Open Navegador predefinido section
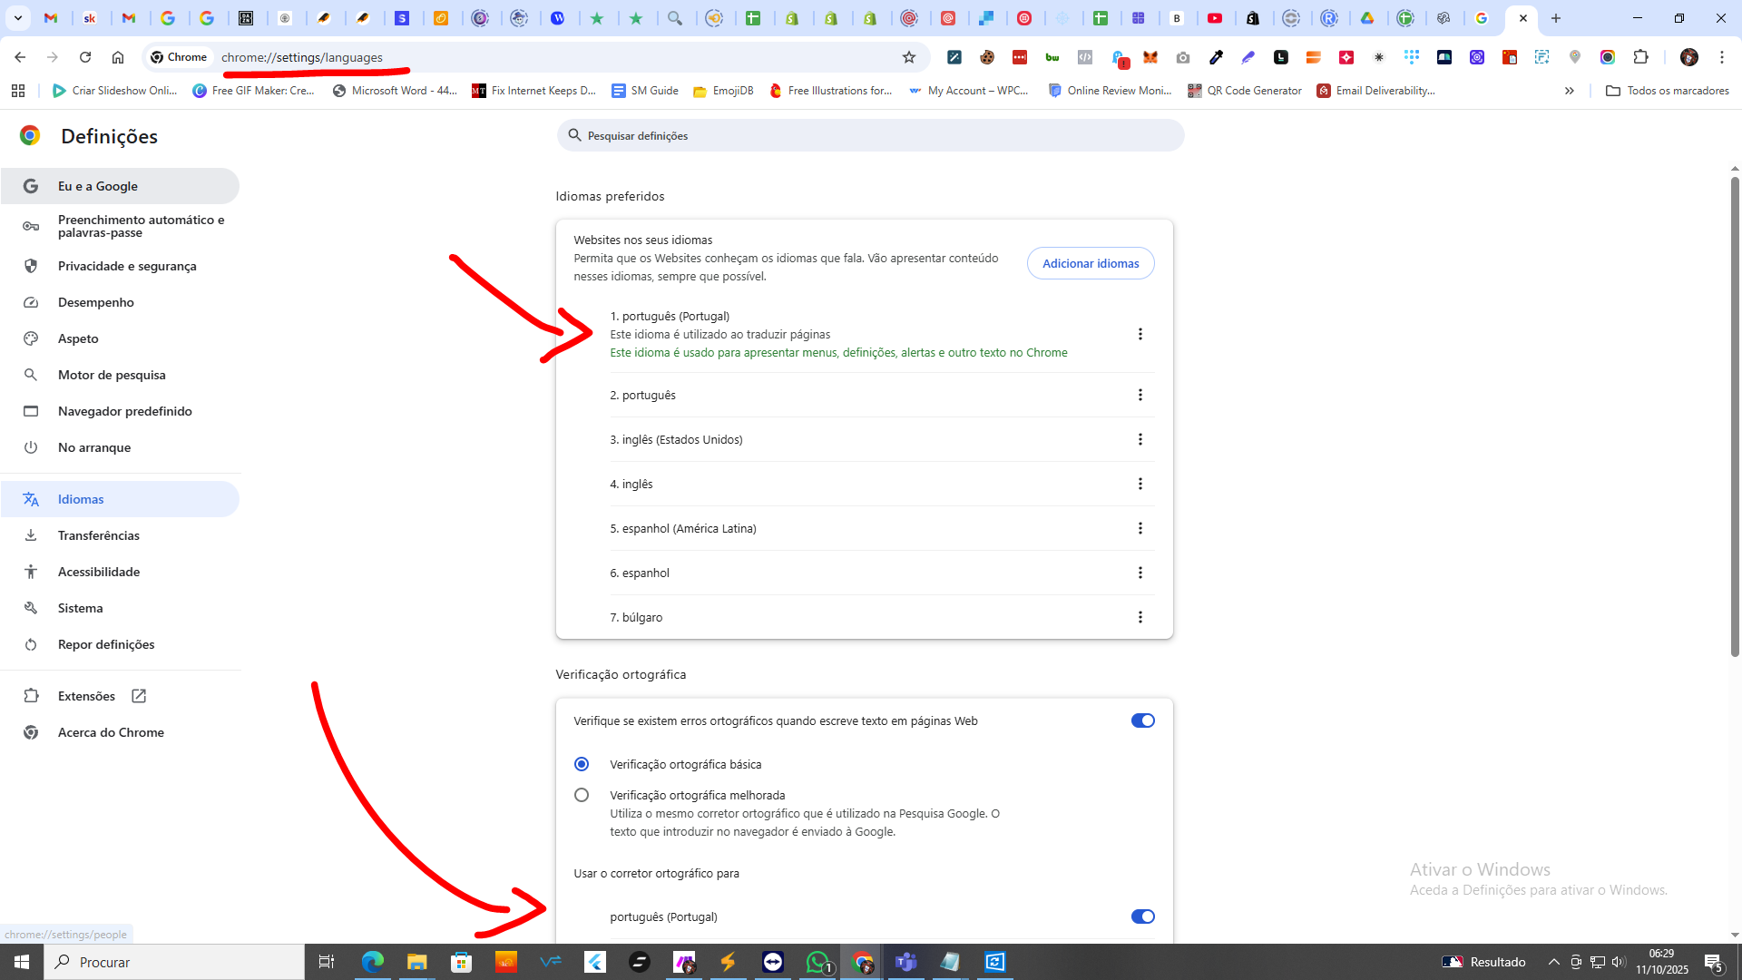The image size is (1742, 980). pyautogui.click(x=120, y=411)
